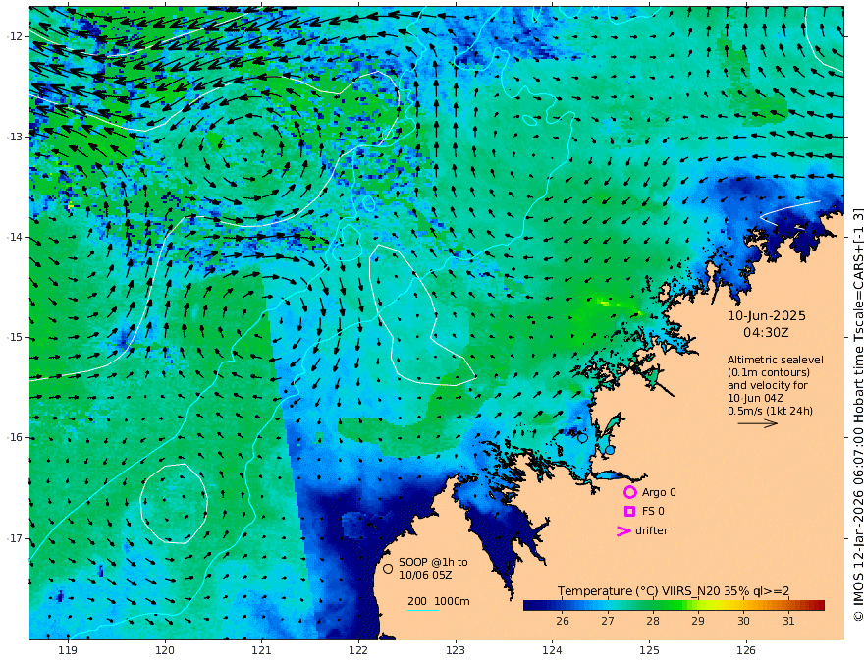
Task: Click the red 31°C colorbar region
Action: [x=789, y=606]
